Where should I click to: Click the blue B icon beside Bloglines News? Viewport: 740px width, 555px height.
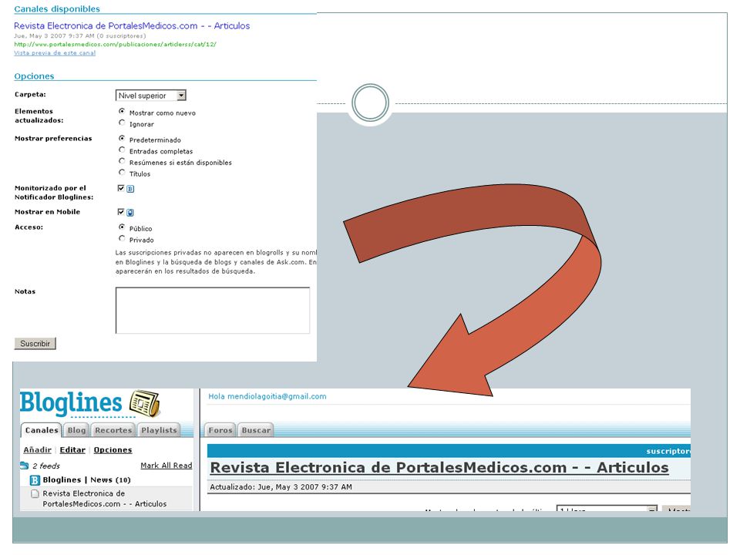35,480
